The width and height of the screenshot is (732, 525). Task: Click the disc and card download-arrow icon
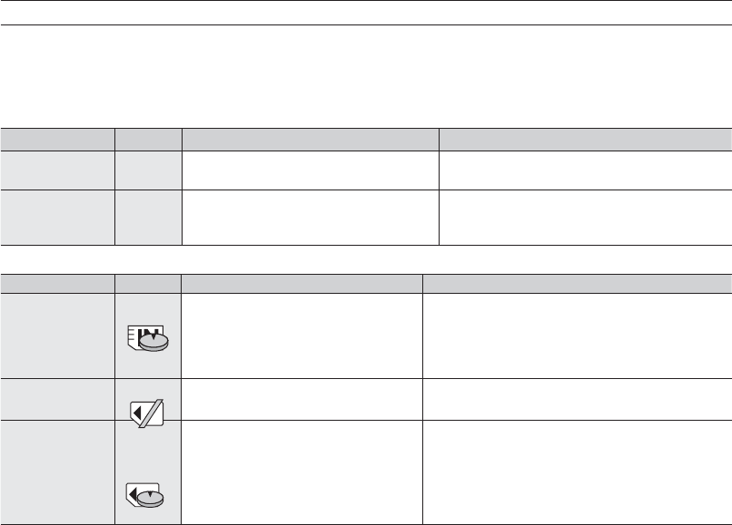click(x=147, y=337)
